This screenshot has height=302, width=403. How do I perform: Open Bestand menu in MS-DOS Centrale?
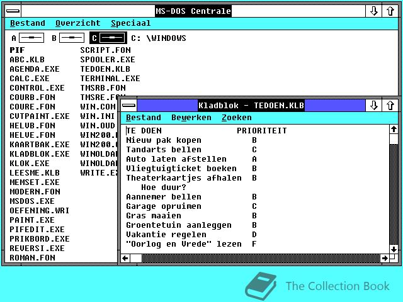(28, 23)
